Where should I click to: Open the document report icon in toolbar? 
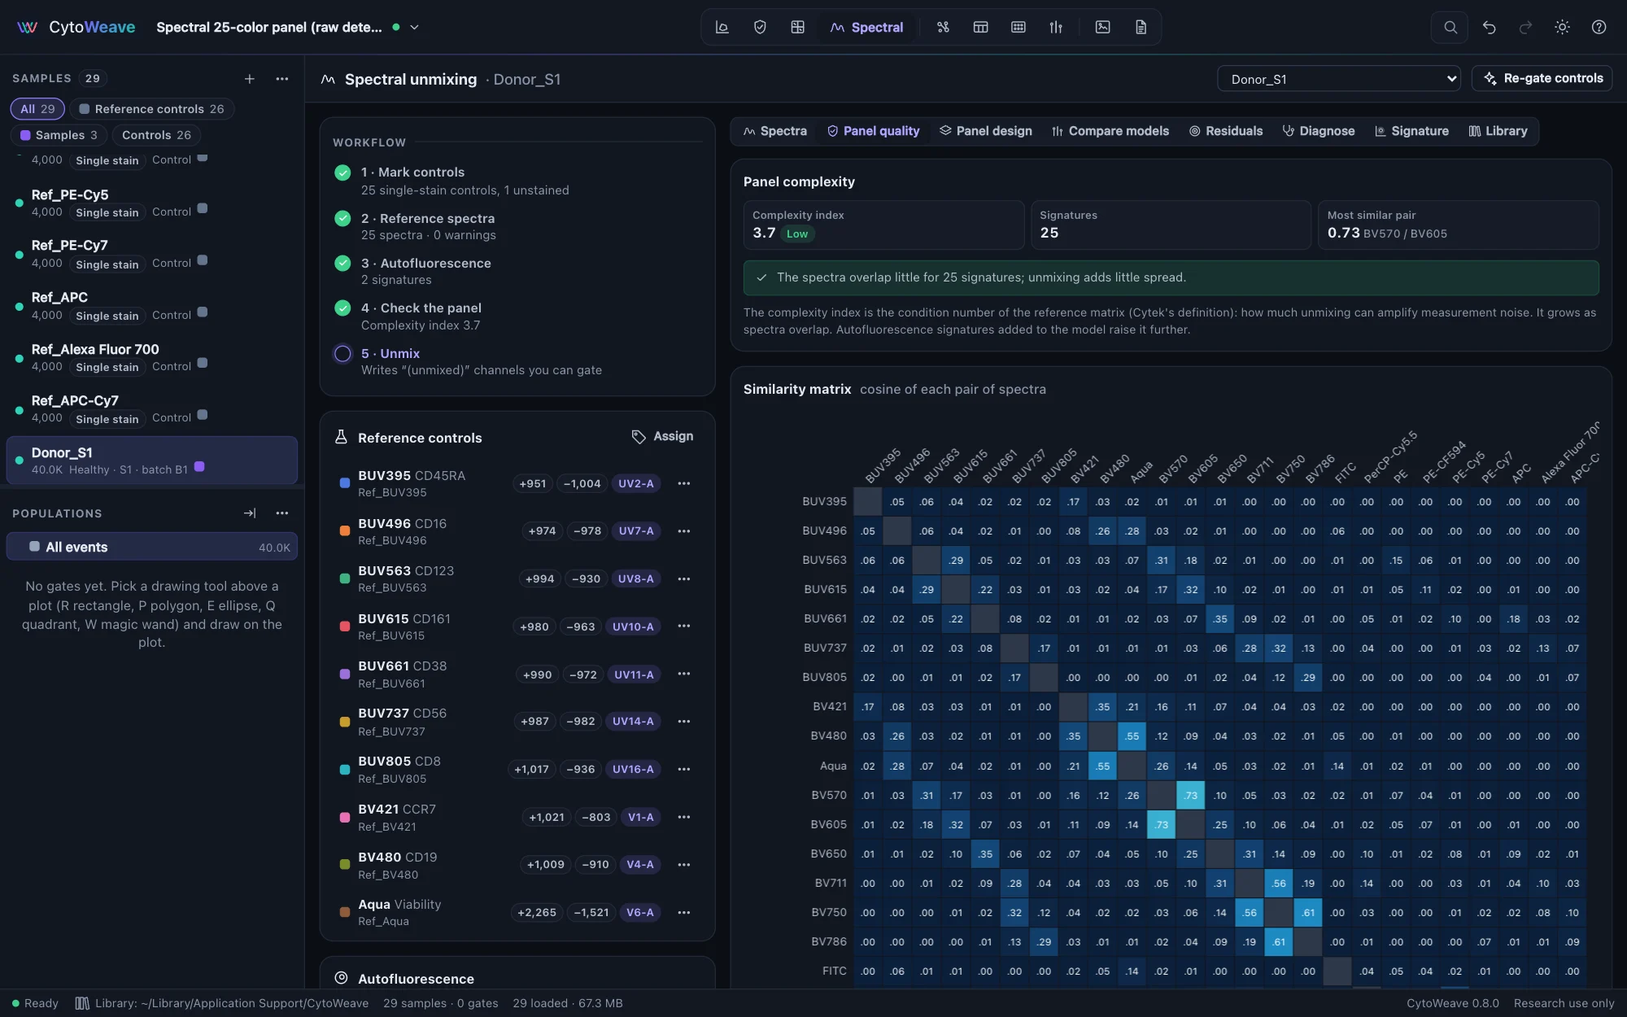[x=1141, y=27]
